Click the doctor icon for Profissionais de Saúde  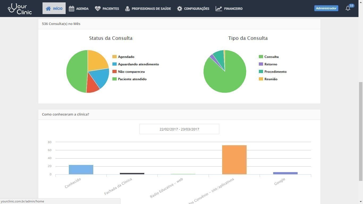tap(127, 8)
